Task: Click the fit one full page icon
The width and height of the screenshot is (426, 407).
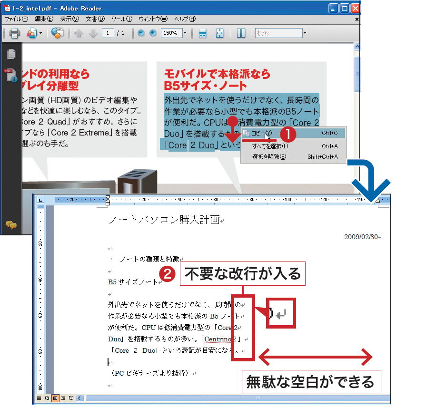Action: click(219, 33)
